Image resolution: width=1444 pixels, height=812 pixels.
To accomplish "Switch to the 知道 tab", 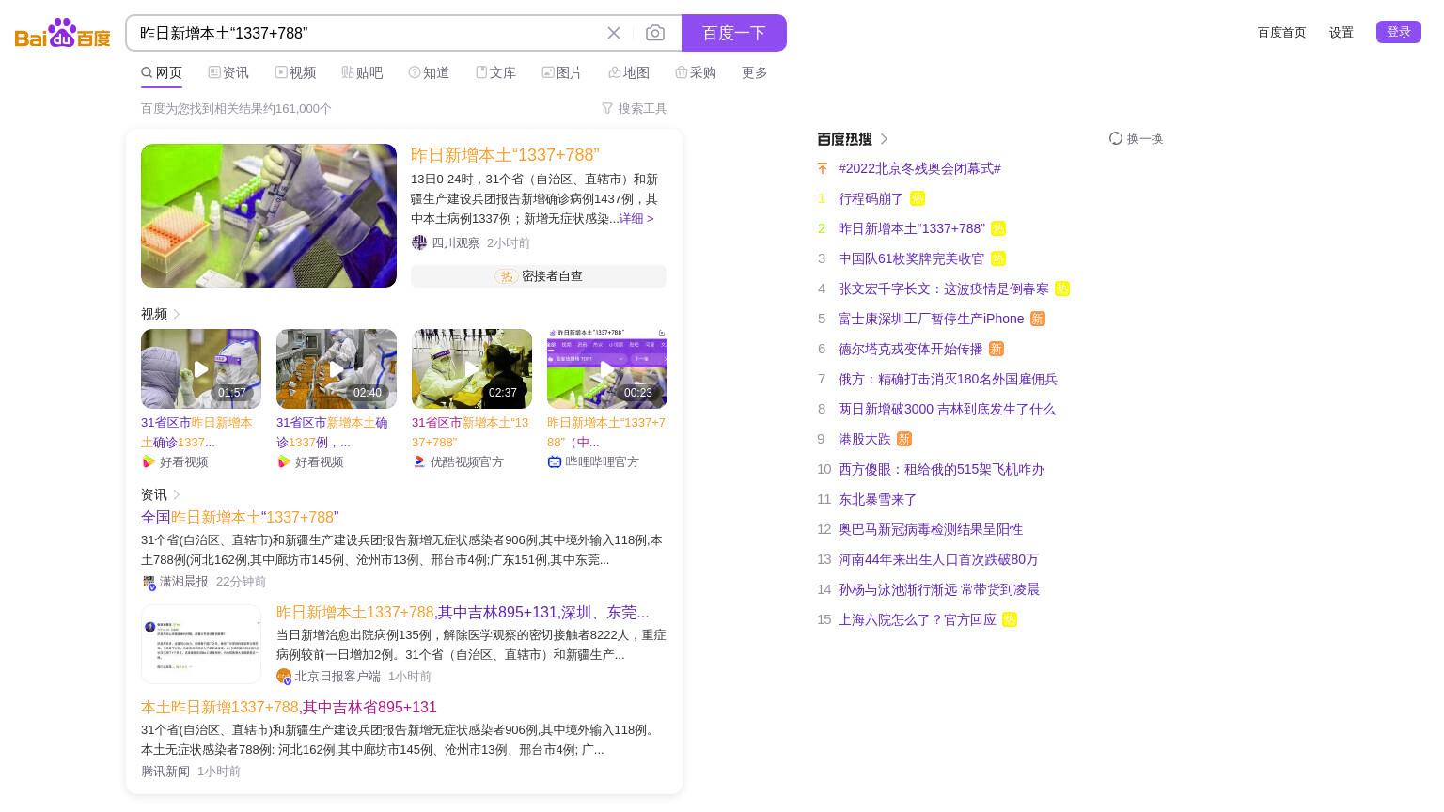I will [x=429, y=72].
